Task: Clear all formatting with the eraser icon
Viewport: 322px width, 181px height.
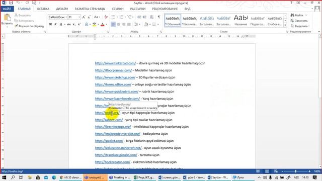Action: coord(106,17)
